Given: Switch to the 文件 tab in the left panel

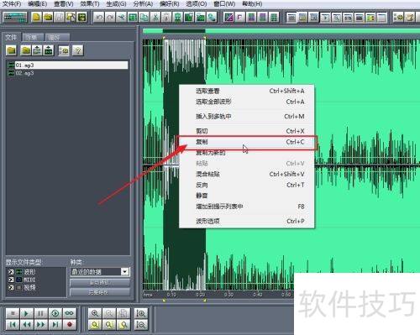Looking at the screenshot, I should click(11, 37).
